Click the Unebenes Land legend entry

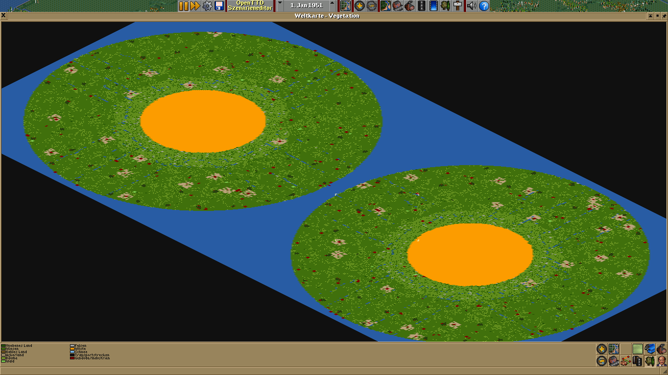(x=17, y=346)
